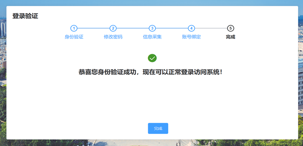This screenshot has width=303, height=146.
Task: Click the 信息采集 step label
Action: [x=152, y=37]
